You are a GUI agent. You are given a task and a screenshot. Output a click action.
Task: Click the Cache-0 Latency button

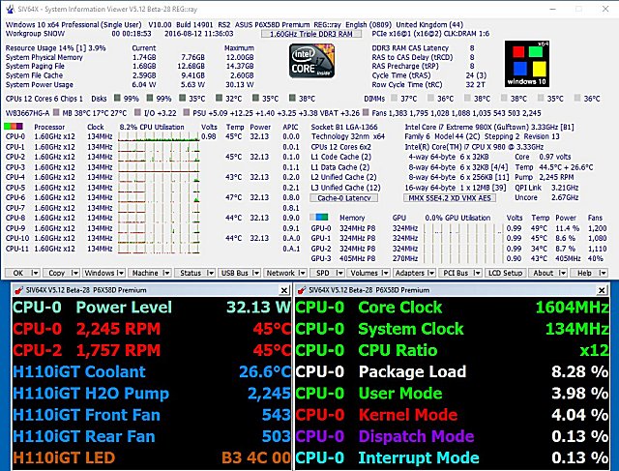point(344,198)
